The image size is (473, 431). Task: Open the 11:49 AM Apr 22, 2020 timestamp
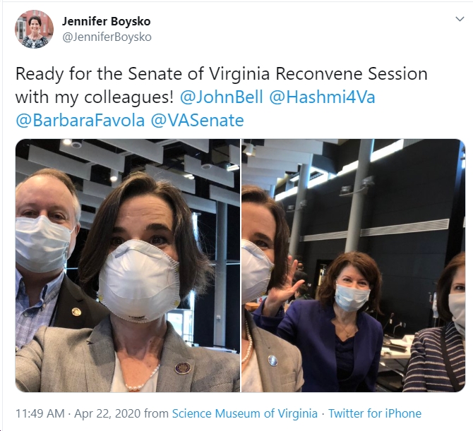click(78, 413)
